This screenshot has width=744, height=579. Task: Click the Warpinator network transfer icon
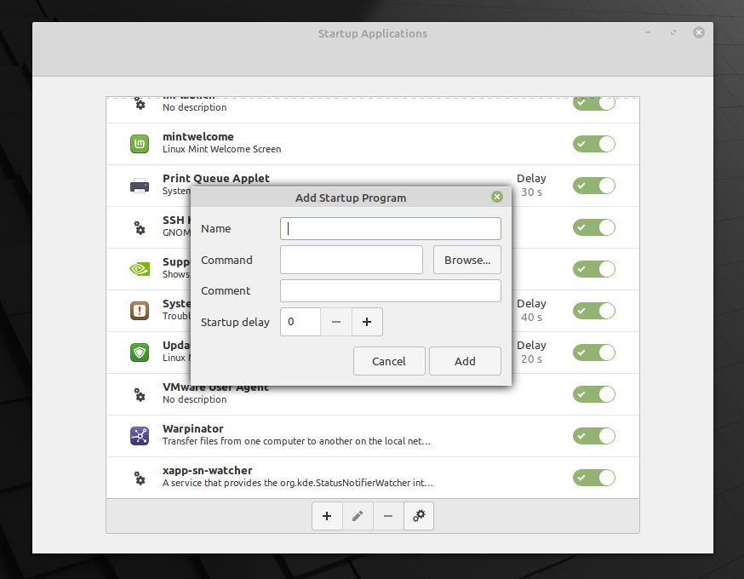(x=139, y=435)
